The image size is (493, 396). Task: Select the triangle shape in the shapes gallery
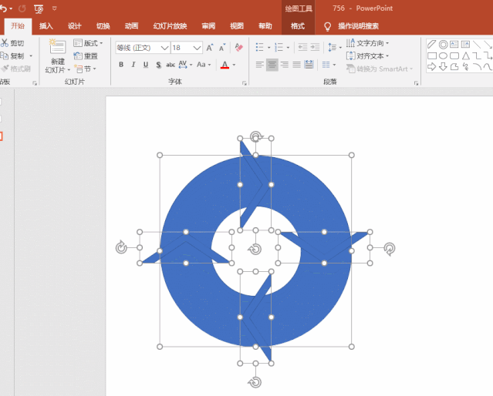[x=467, y=55]
